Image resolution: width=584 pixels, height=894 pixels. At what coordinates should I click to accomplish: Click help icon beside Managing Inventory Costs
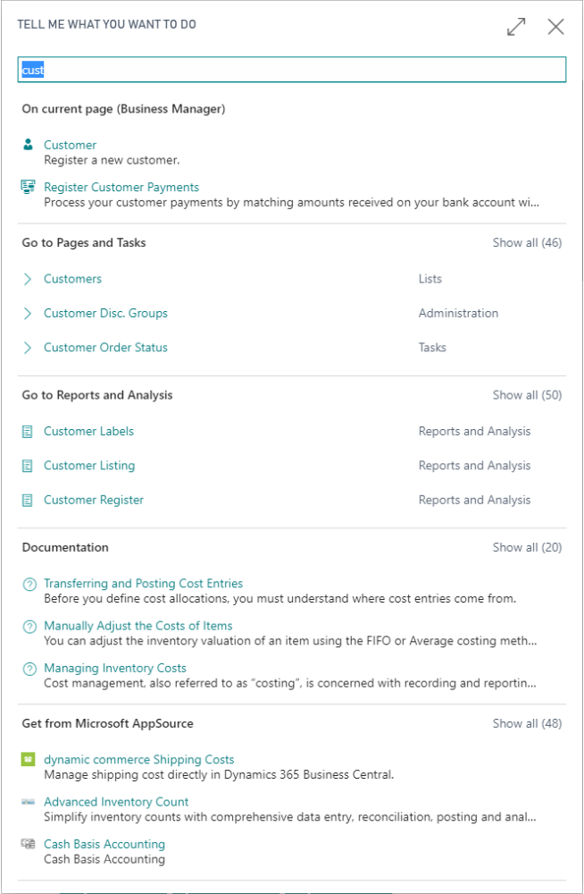tap(29, 668)
